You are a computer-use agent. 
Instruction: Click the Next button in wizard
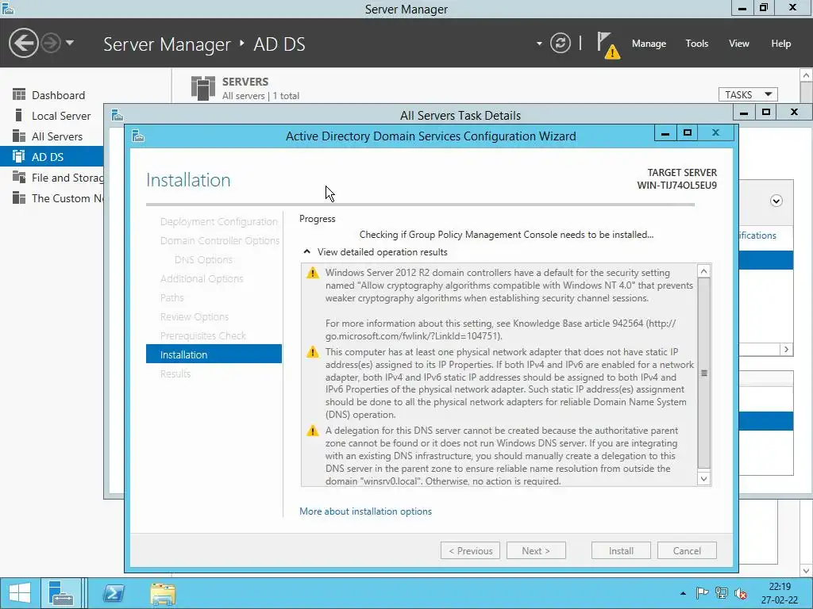536,551
